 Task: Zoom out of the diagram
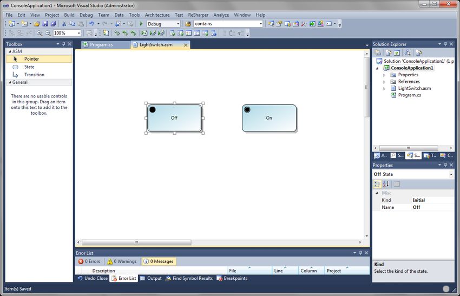click(48, 33)
